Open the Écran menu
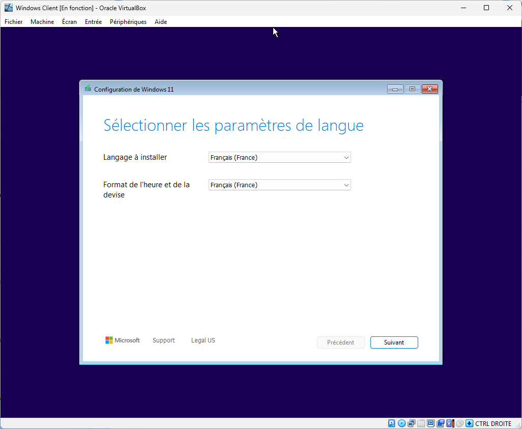This screenshot has width=522, height=429. (69, 22)
